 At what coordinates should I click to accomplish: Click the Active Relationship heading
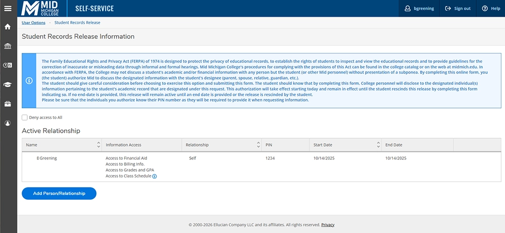51,131
